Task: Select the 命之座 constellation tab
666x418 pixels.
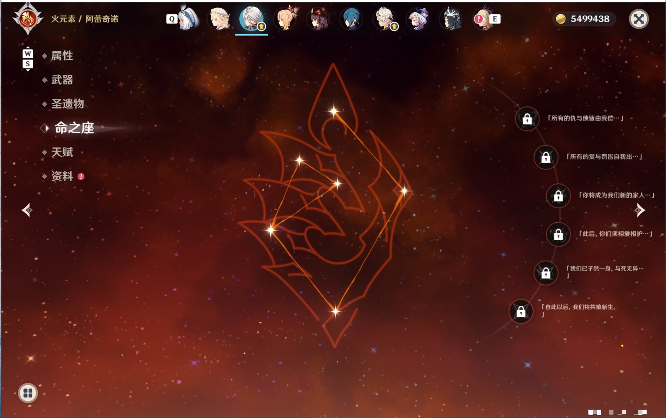Action: (x=74, y=128)
